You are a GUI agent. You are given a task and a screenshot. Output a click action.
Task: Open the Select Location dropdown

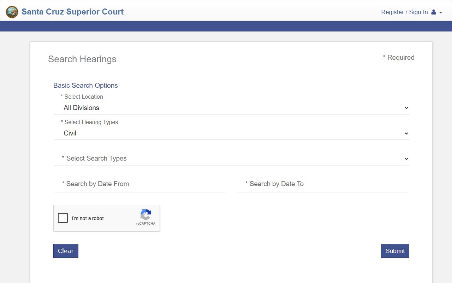232,108
